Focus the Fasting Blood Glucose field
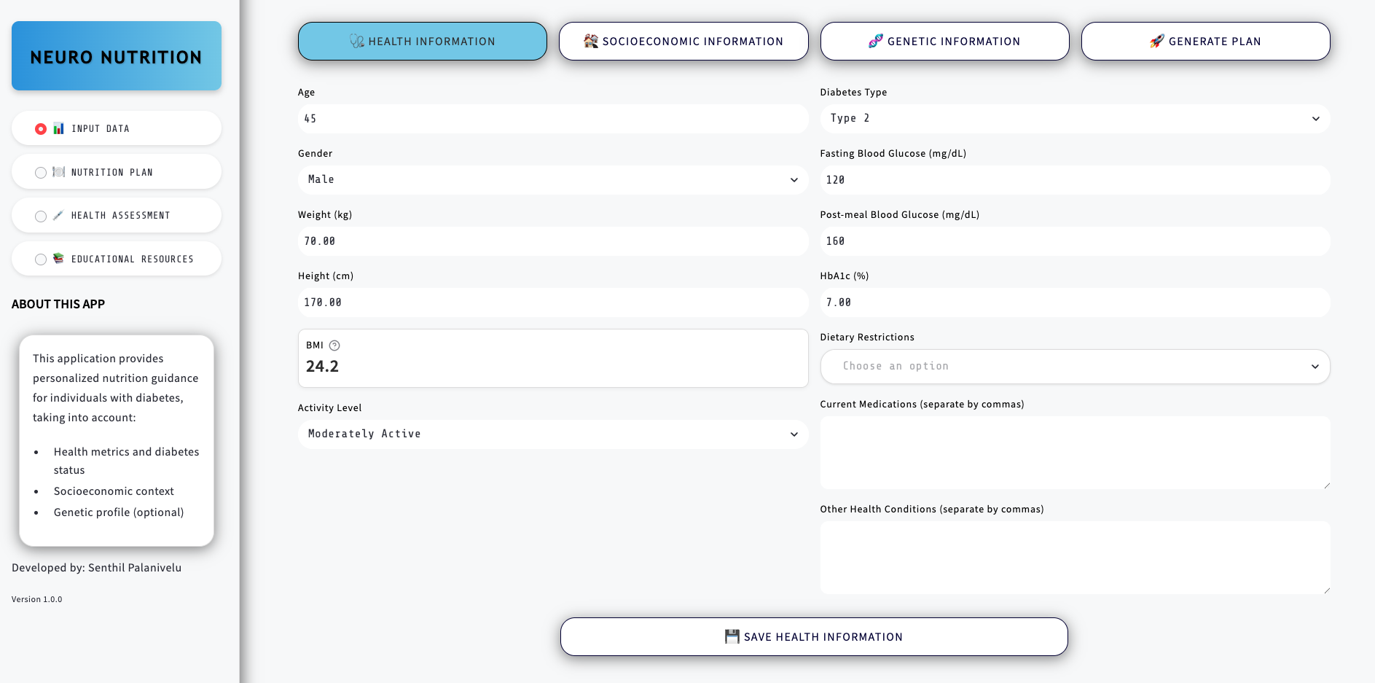 [1074, 180]
